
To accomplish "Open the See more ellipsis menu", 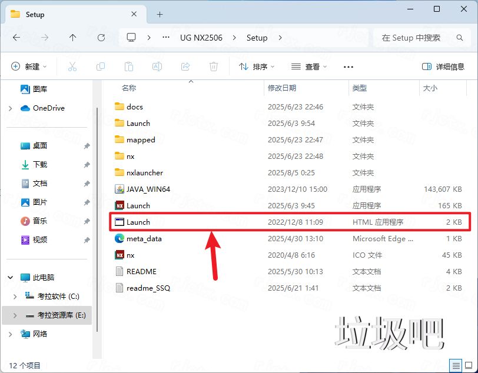I will (348, 66).
